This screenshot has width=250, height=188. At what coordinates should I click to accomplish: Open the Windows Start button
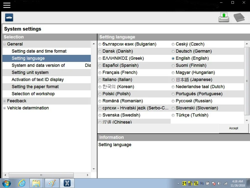6,183
